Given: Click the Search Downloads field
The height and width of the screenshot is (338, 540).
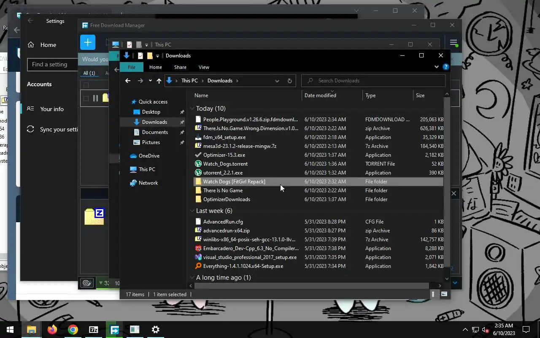Looking at the screenshot, I should coord(374,81).
